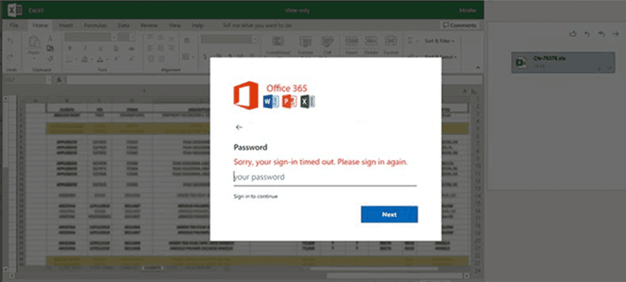Click the Borders icon in Font group
Screen dimensions: 626x282
pyautogui.click(x=69, y=59)
